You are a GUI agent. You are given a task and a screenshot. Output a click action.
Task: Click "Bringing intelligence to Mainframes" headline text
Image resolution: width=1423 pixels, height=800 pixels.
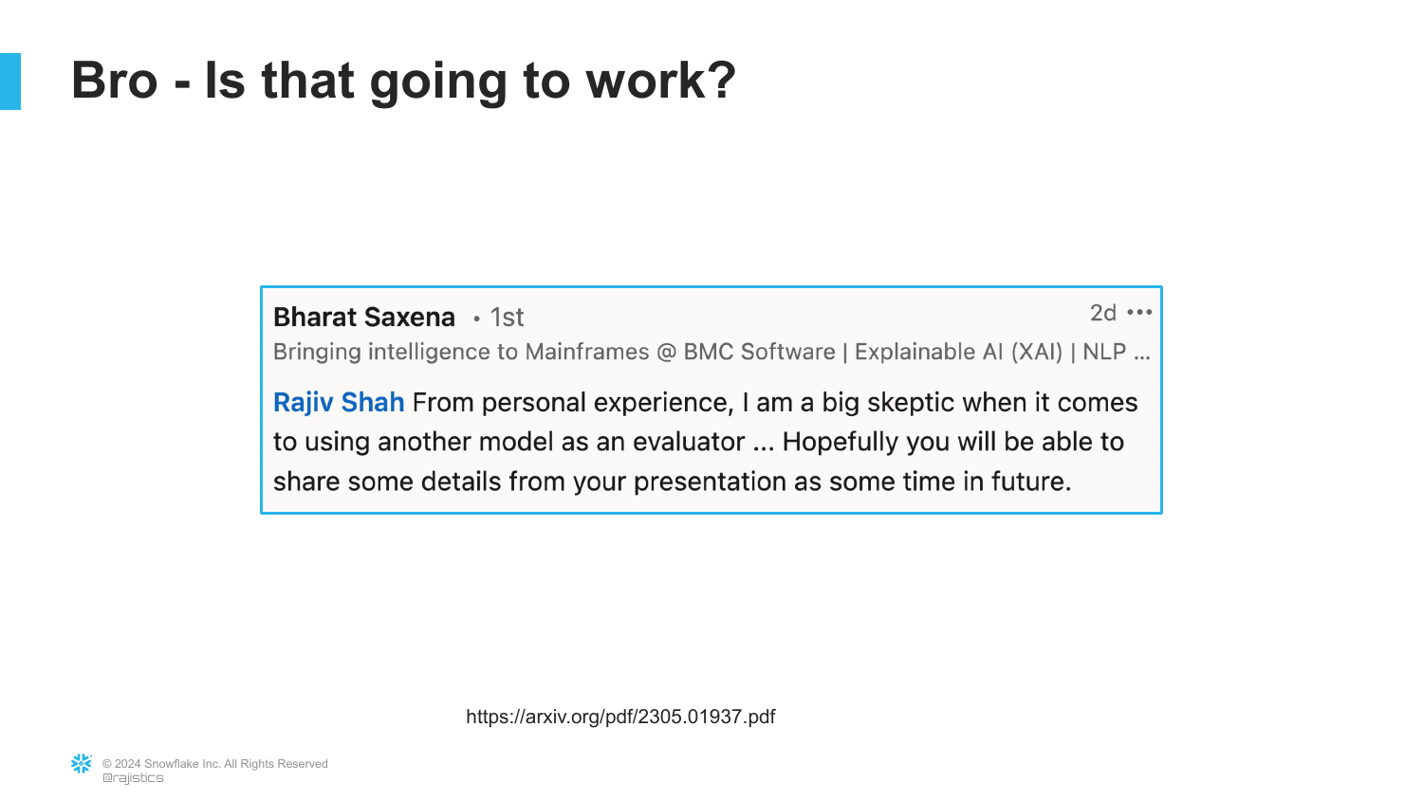point(461,352)
